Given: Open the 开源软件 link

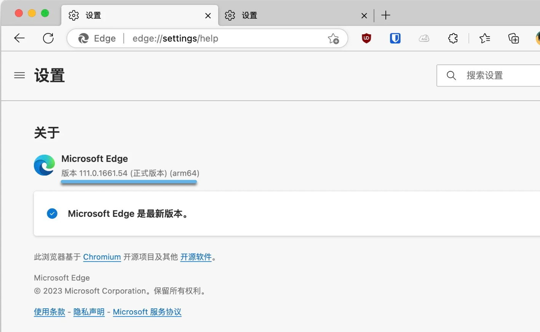Looking at the screenshot, I should tap(196, 257).
